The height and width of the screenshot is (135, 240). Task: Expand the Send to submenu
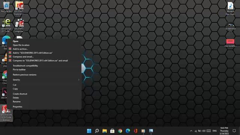click(44, 80)
